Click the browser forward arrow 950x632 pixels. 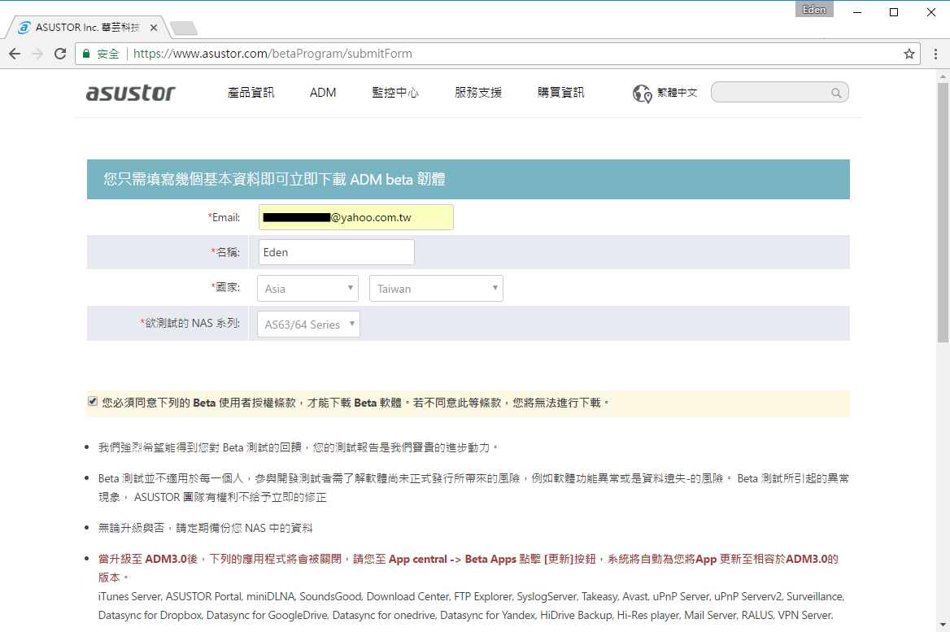point(37,54)
